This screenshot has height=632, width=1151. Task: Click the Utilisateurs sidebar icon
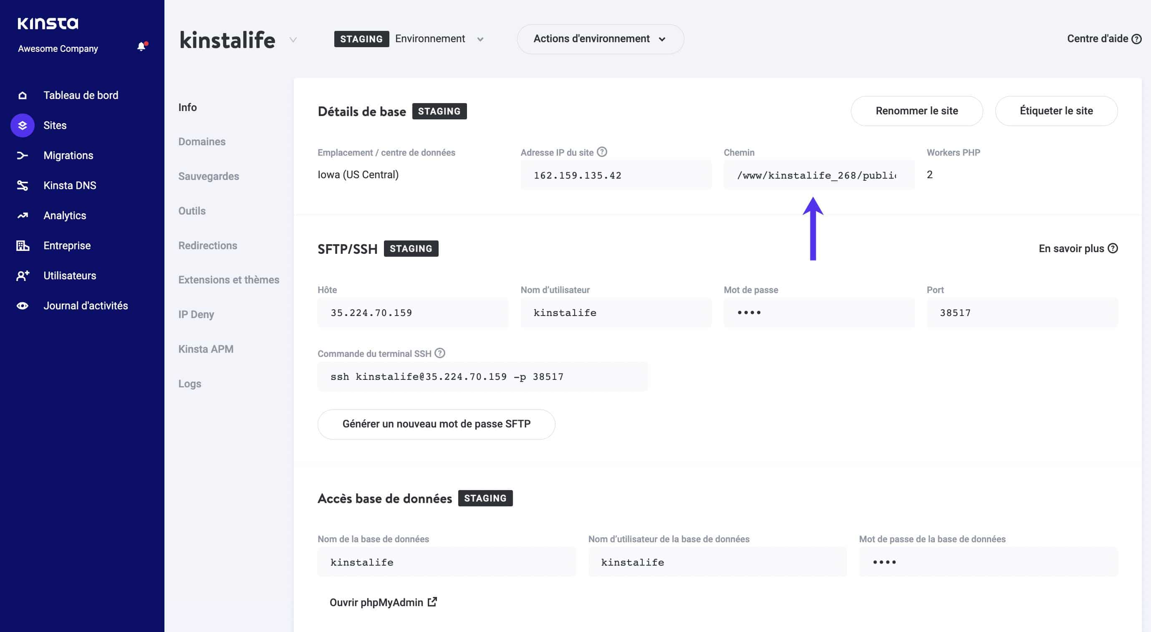tap(20, 276)
